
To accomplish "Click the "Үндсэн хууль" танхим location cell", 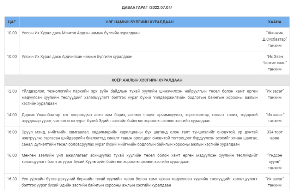I will tap(274, 162).
